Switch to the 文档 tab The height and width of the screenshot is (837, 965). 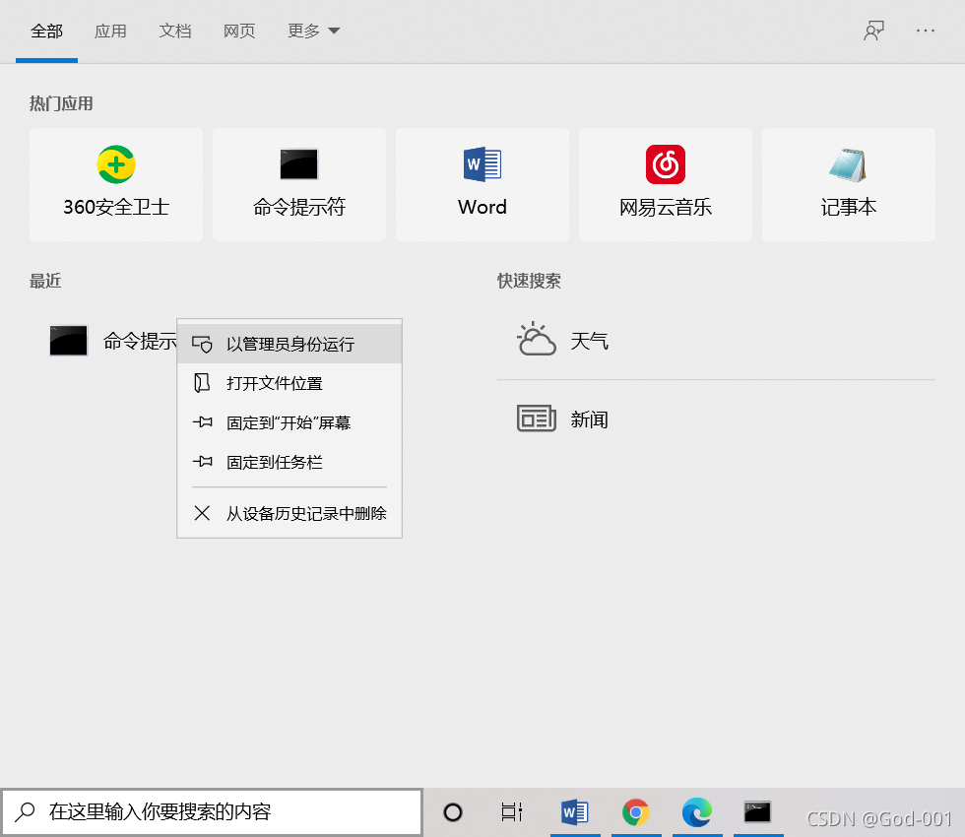coord(175,31)
